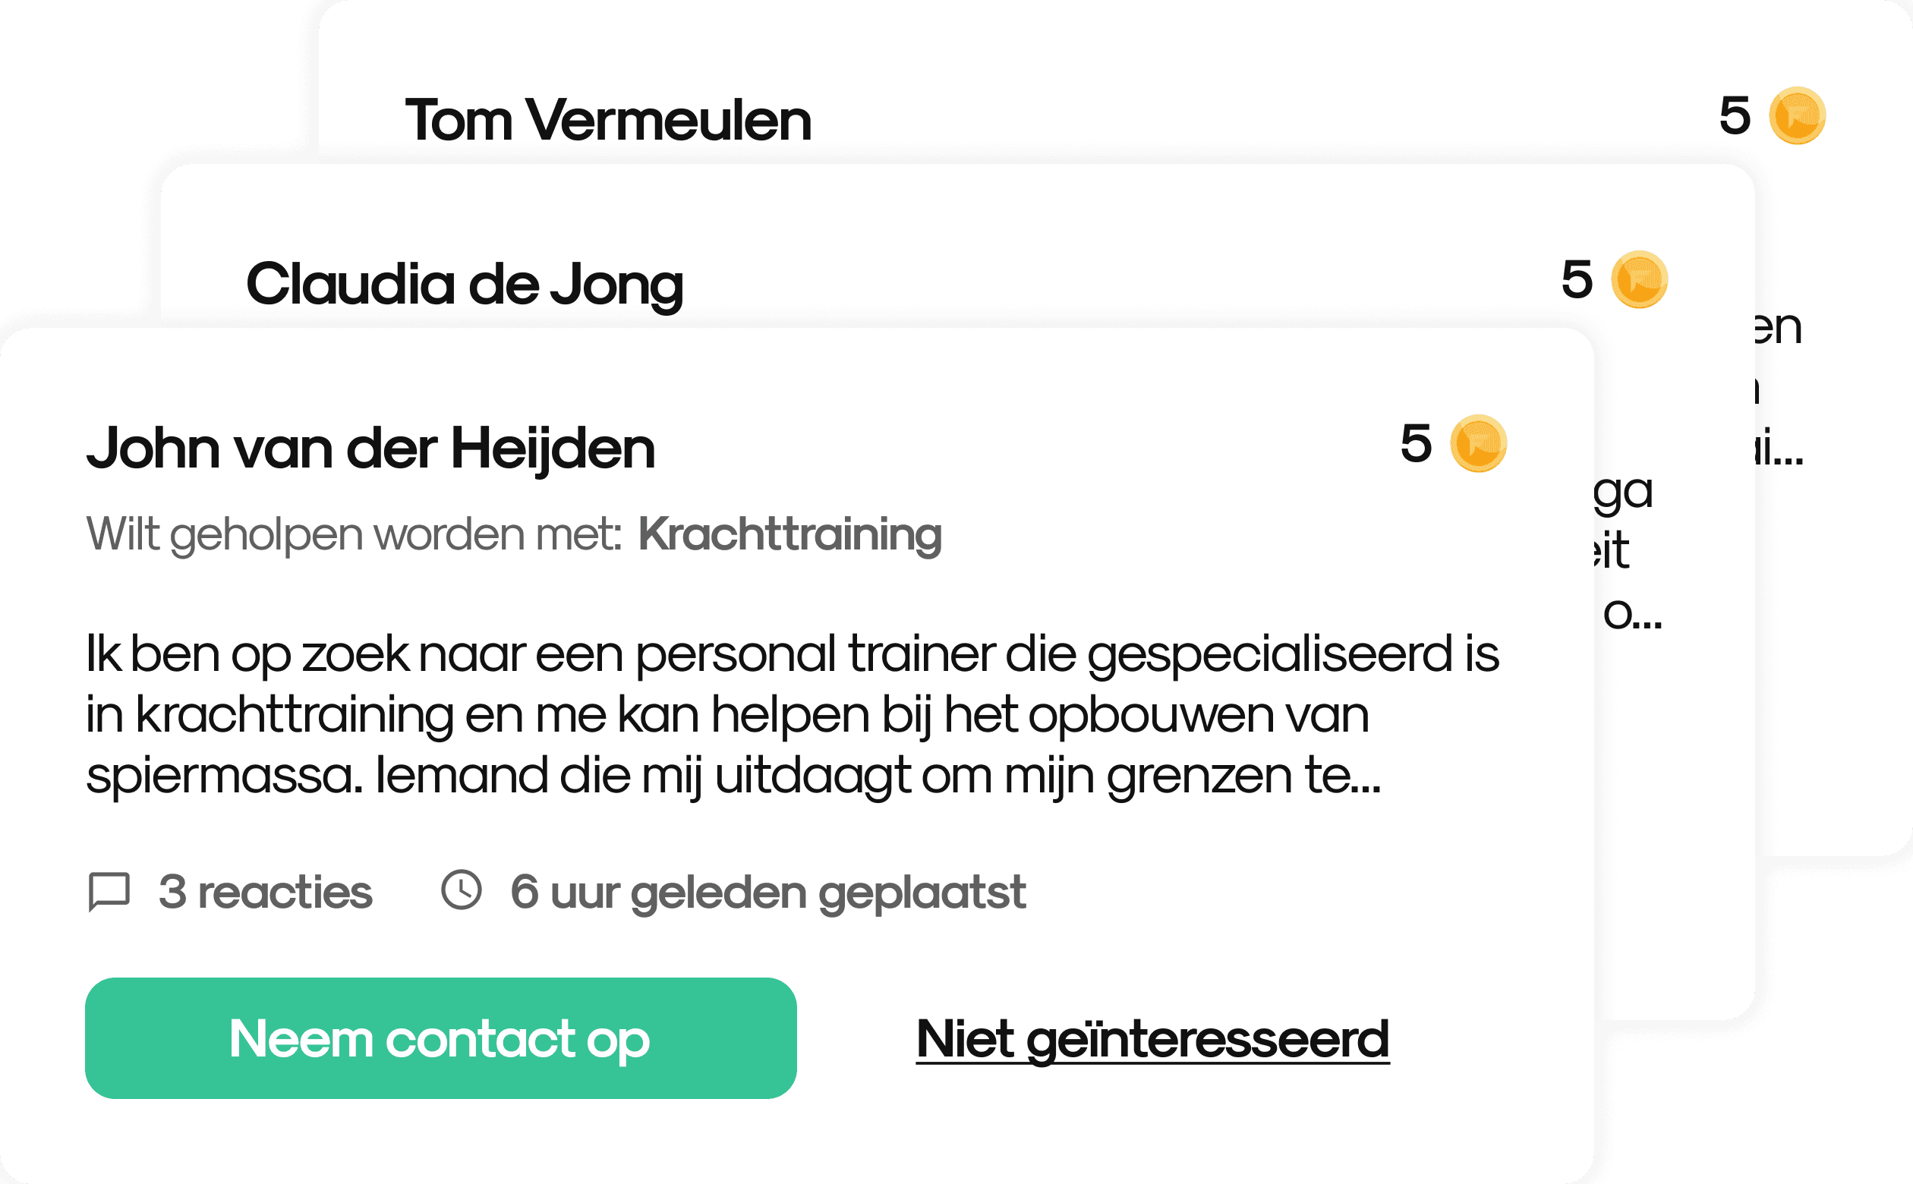This screenshot has width=1913, height=1184.
Task: Open the 3 reacties count
Action: tap(265, 892)
